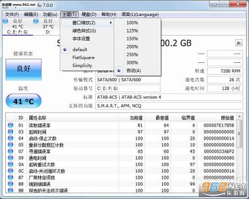Open the 帮助(H) menu
The width and height of the screenshot is (249, 199).
(x=109, y=14)
